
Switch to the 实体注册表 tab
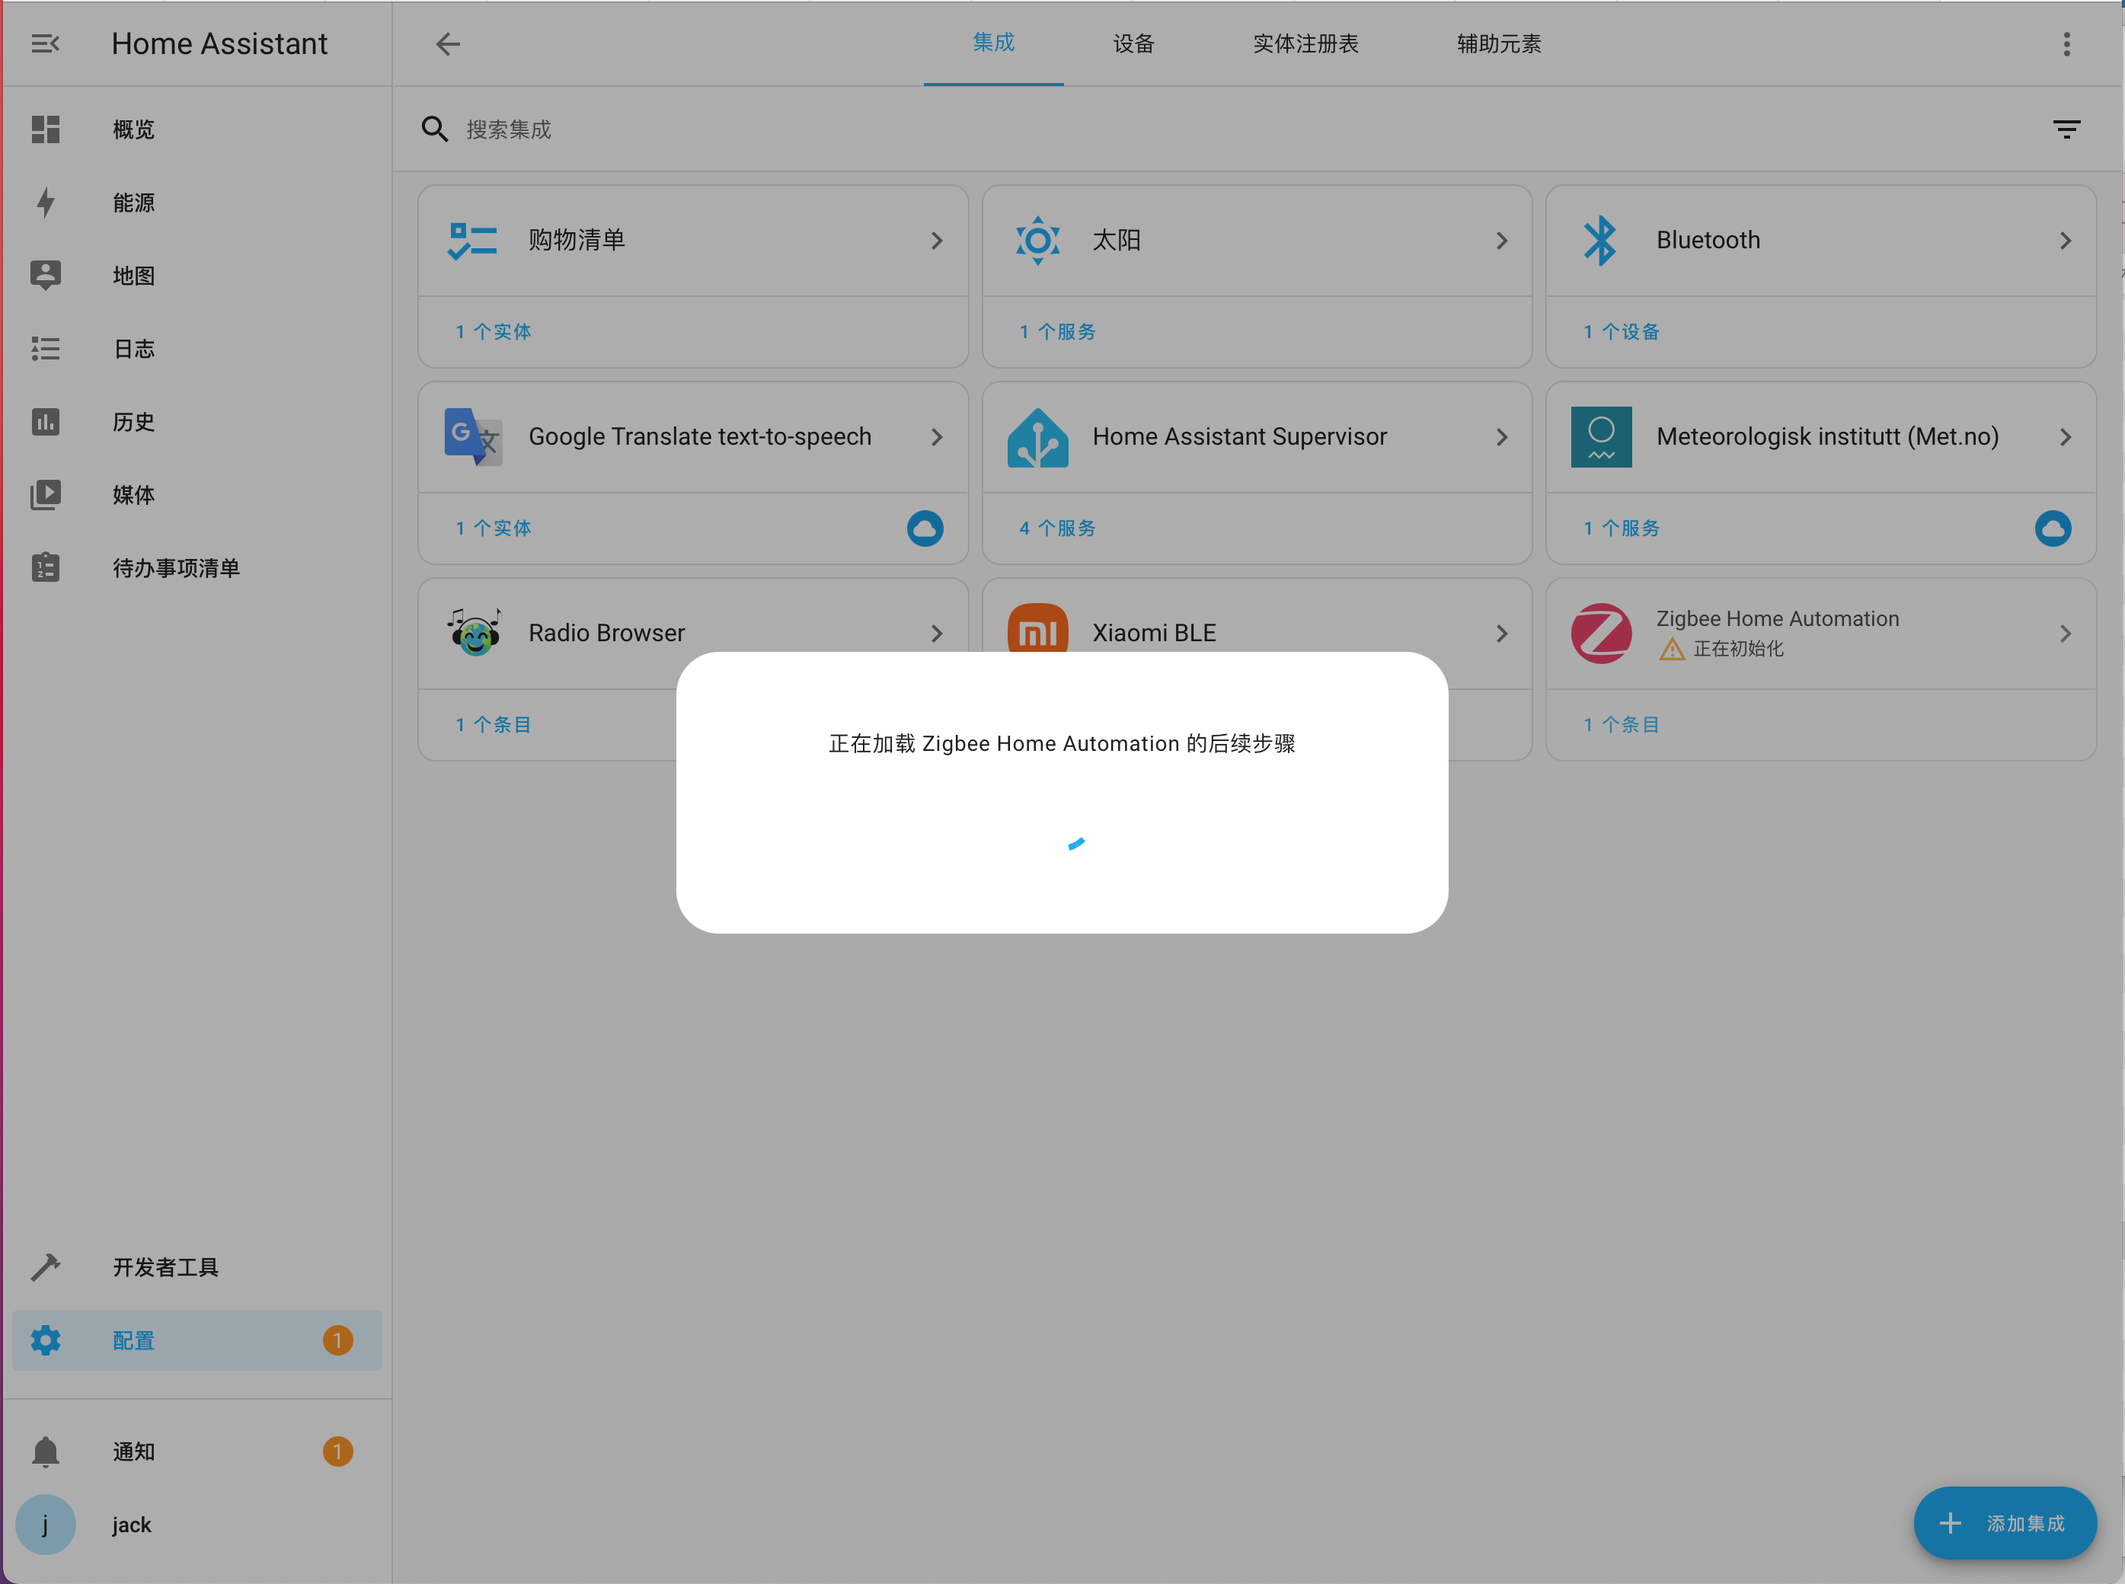pyautogui.click(x=1305, y=43)
